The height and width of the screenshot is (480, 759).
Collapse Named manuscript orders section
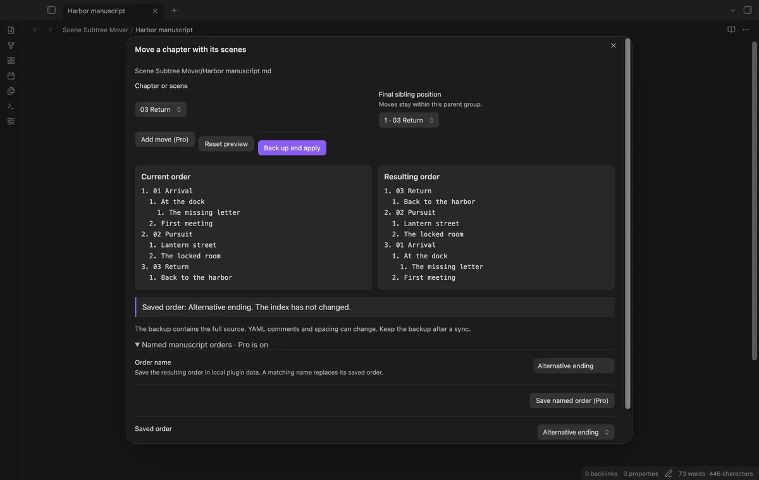coord(201,345)
